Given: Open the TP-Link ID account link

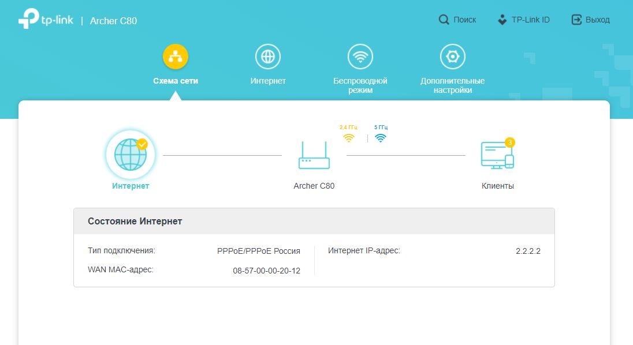Looking at the screenshot, I should 523,20.
